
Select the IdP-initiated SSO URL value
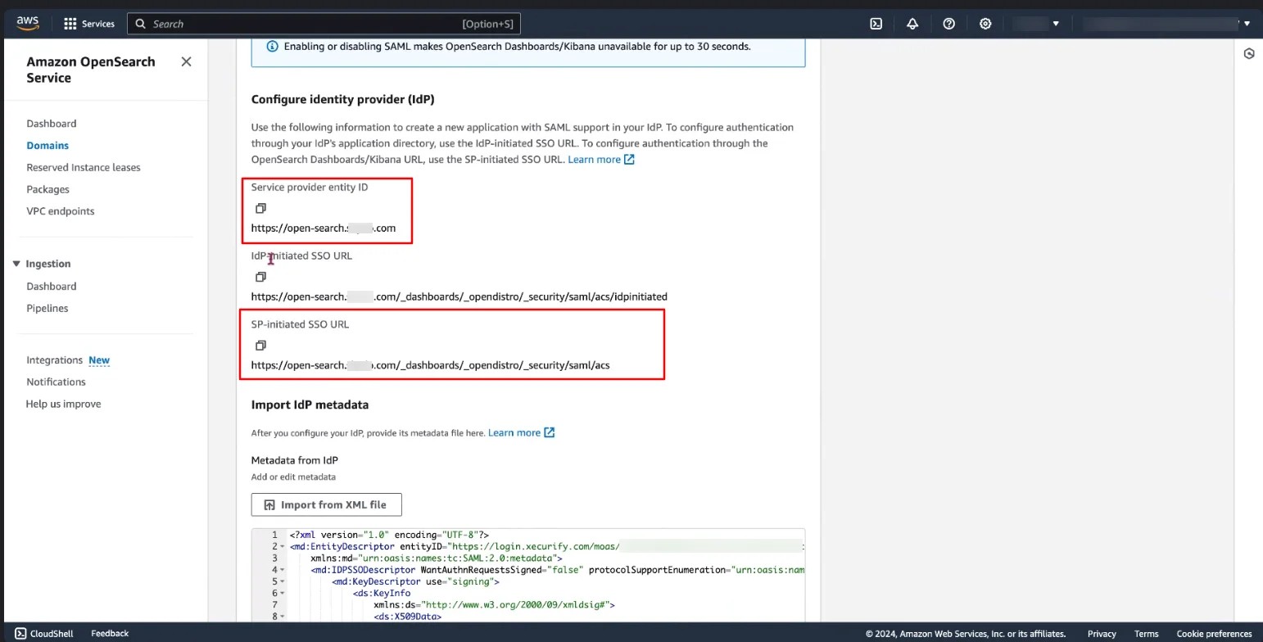click(459, 296)
